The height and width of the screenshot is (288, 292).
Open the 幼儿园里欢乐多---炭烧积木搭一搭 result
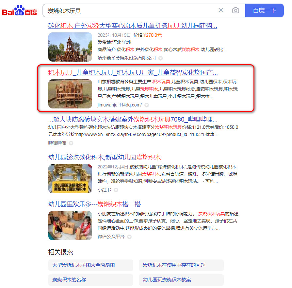94,204
